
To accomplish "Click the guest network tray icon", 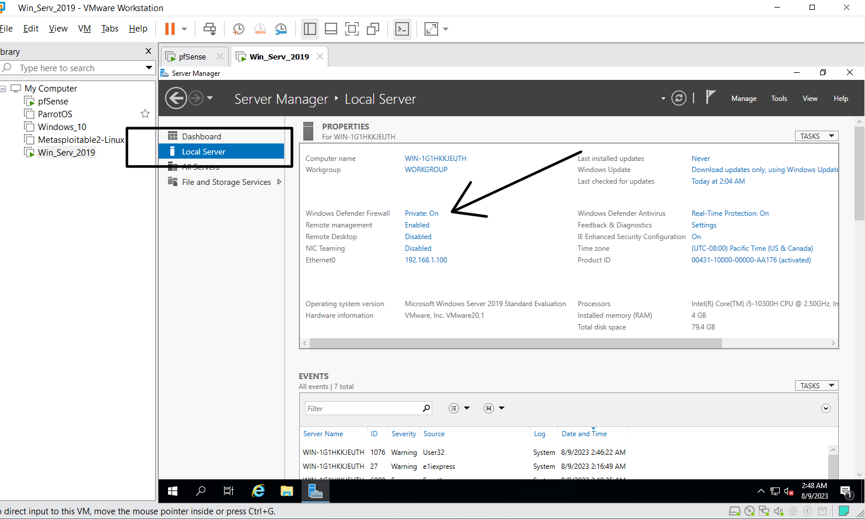I will [x=775, y=492].
